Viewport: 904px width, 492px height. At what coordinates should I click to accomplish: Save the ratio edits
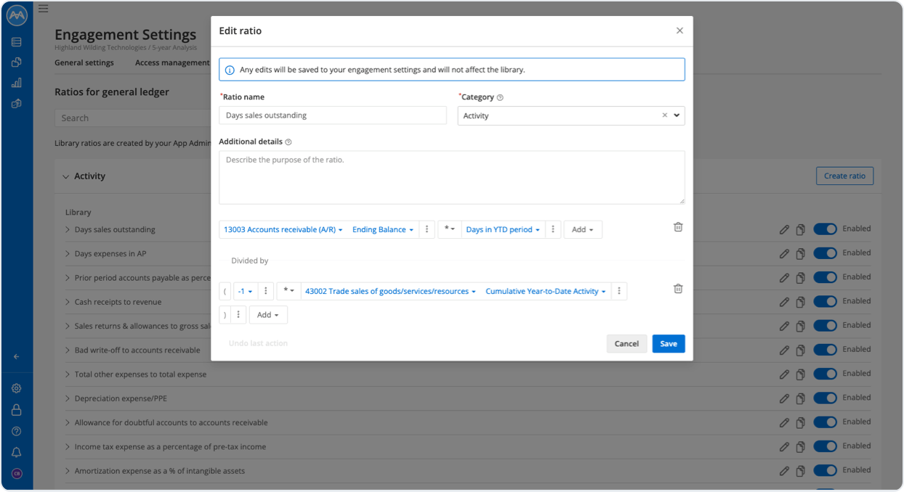coord(669,344)
